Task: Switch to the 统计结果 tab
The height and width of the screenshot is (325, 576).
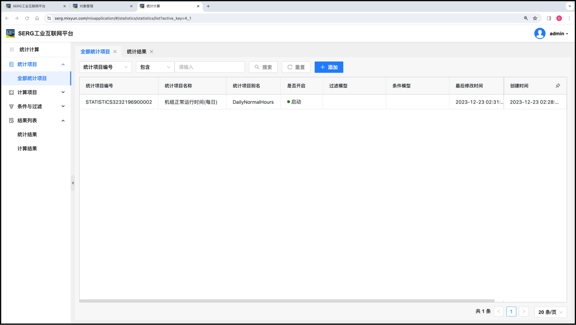Action: (x=136, y=52)
